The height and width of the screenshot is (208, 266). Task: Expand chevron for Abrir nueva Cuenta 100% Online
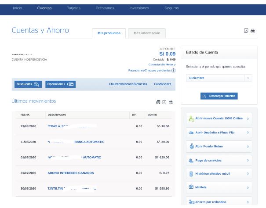(x=248, y=119)
